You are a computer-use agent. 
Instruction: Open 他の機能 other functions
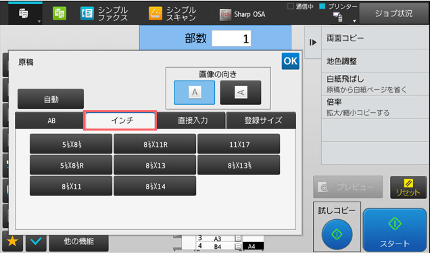pos(78,241)
